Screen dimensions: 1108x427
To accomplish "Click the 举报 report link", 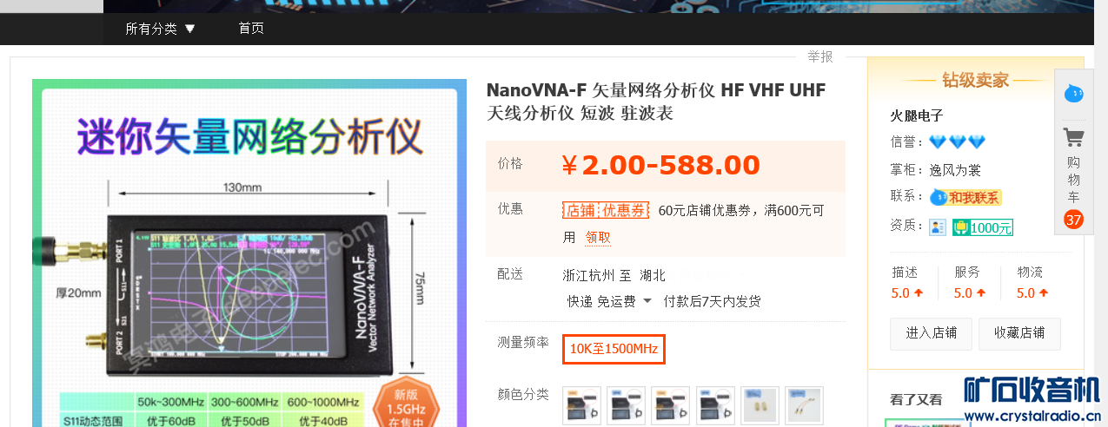I will tap(820, 56).
